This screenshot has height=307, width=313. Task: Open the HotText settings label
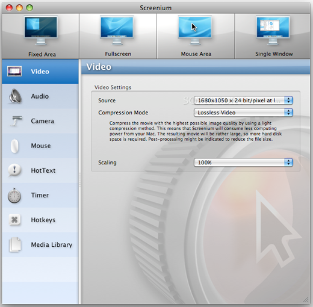click(43, 170)
